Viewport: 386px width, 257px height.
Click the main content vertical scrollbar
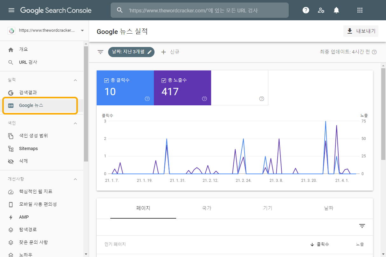click(x=383, y=113)
